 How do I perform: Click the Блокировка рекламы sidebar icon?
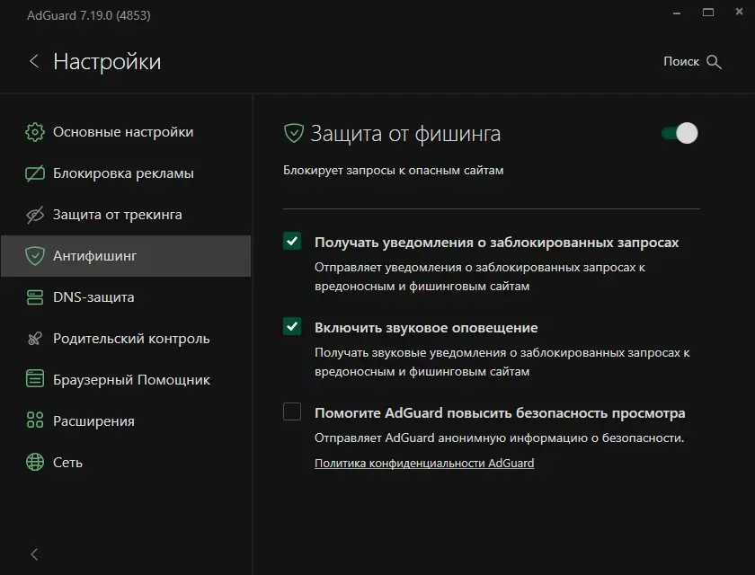(34, 173)
